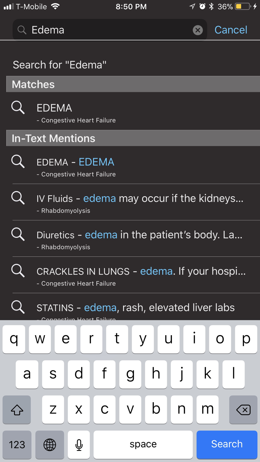Select Search for "Edema" suggestion
The image size is (260, 462).
(x=60, y=65)
